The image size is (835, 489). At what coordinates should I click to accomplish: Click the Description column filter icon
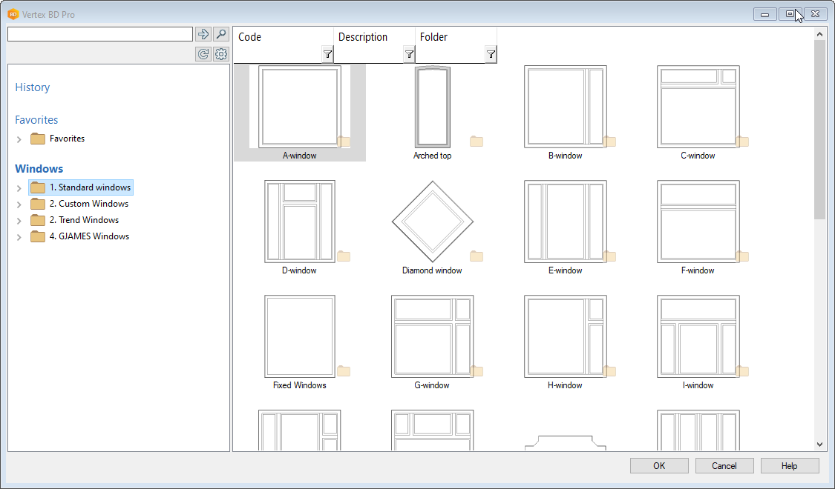click(x=409, y=54)
